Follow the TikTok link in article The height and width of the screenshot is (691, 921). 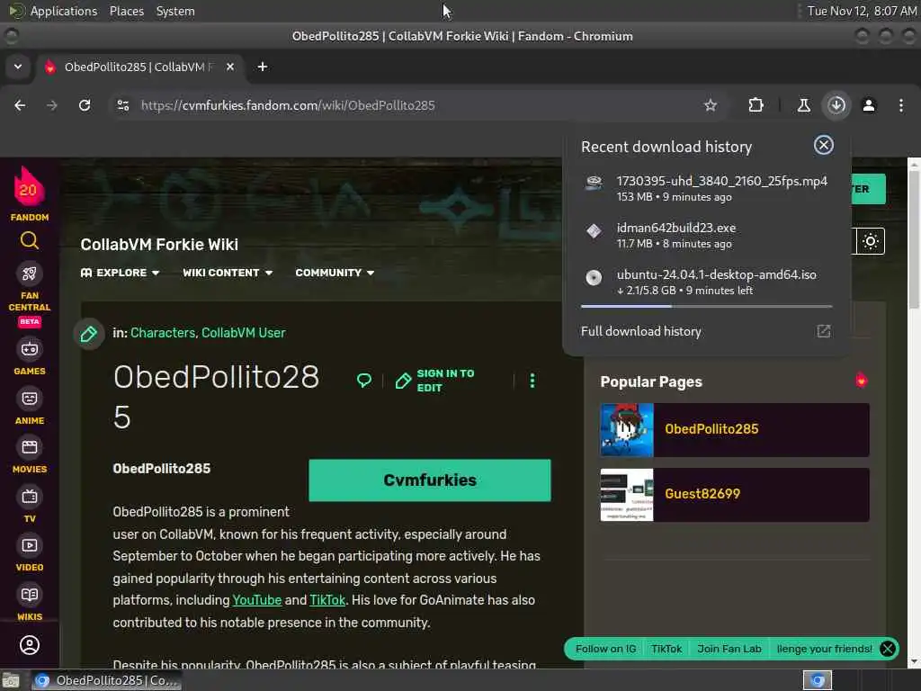(327, 600)
